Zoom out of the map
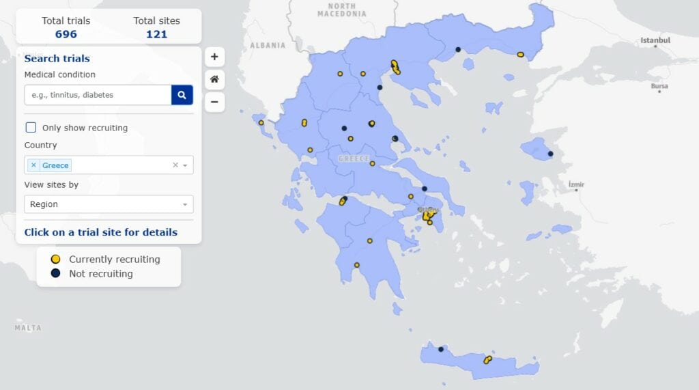699x390 pixels. (x=214, y=102)
